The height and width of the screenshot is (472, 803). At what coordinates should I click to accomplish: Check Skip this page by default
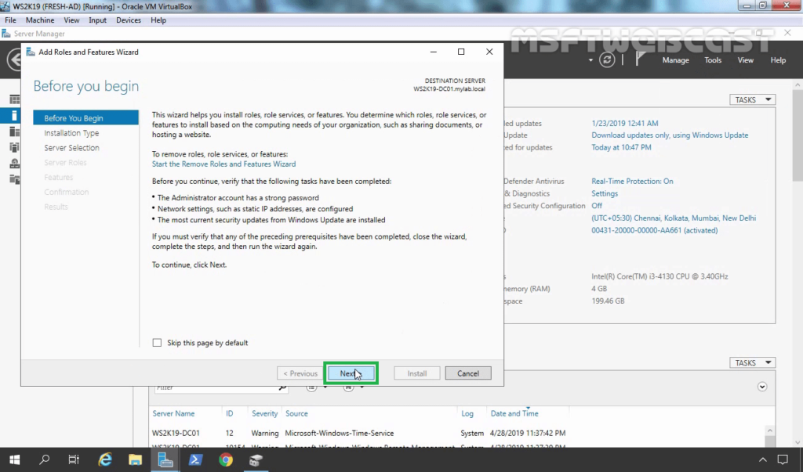[x=158, y=343]
